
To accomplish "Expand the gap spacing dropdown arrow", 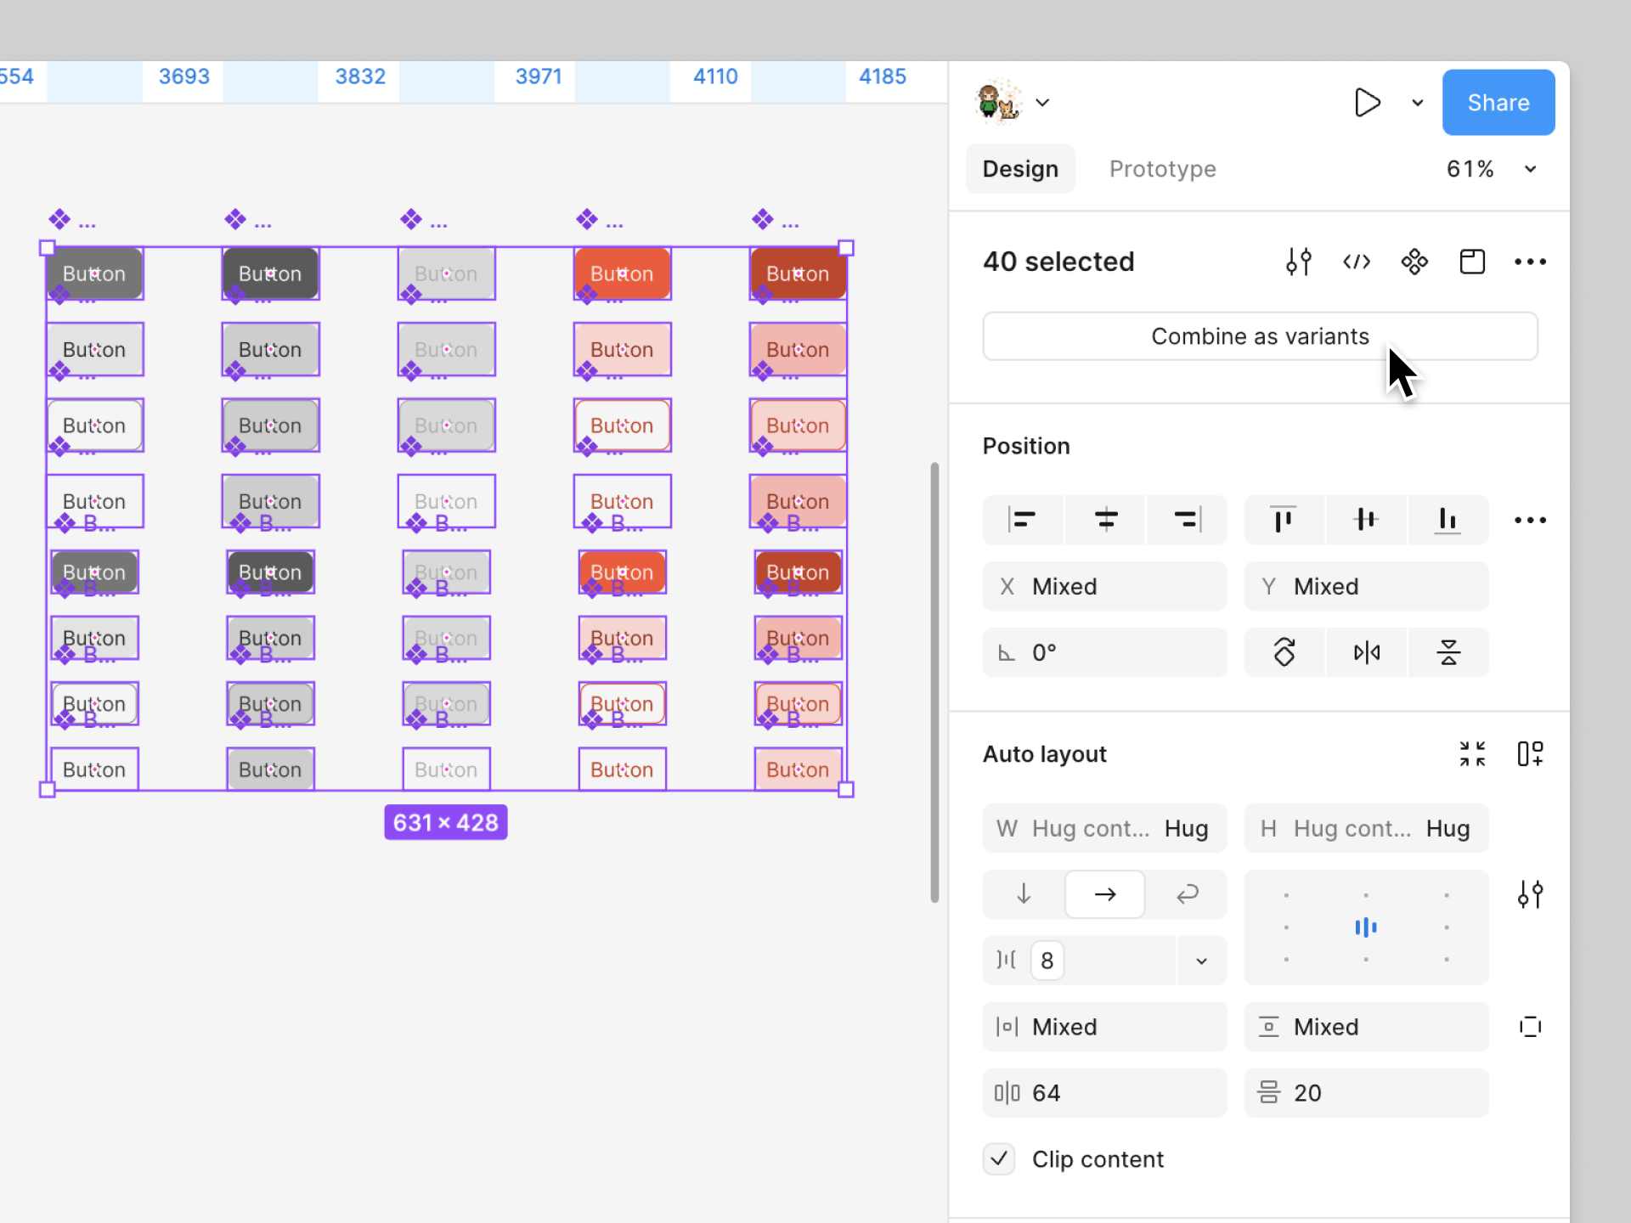I will [x=1201, y=961].
